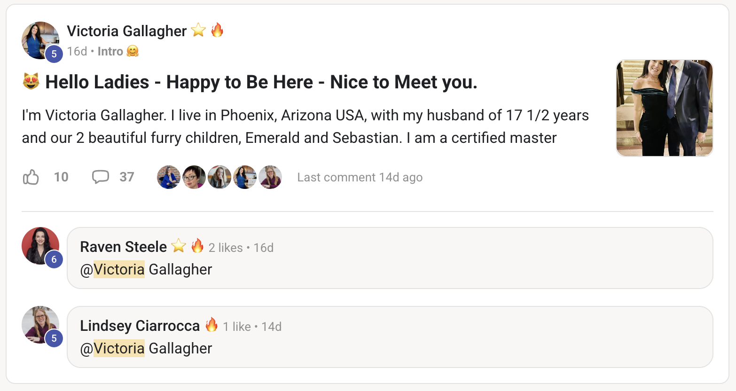This screenshot has height=391, width=736.
Task: Click Victoria Gallagher author name
Action: tap(126, 31)
